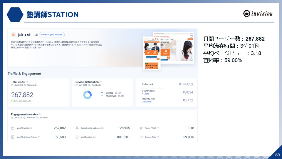The image size is (282, 159).
Task: Click the calendar icon in Monthly visits row
Action: point(13,128)
